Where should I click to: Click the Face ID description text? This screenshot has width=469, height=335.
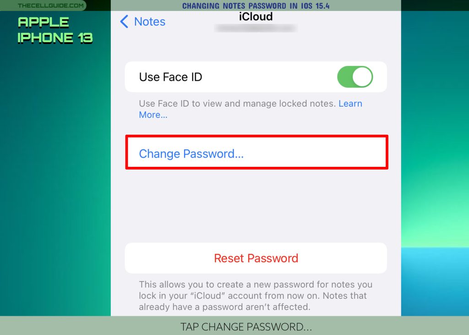[251, 109]
